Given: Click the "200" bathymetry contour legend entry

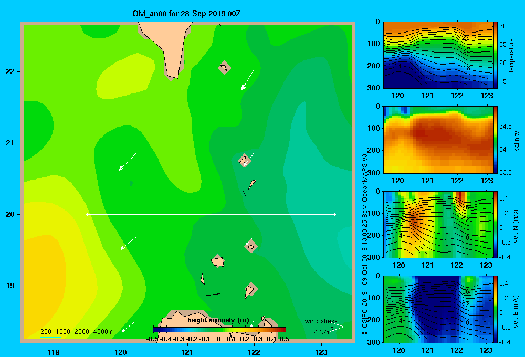Looking at the screenshot, I should click(x=46, y=332).
